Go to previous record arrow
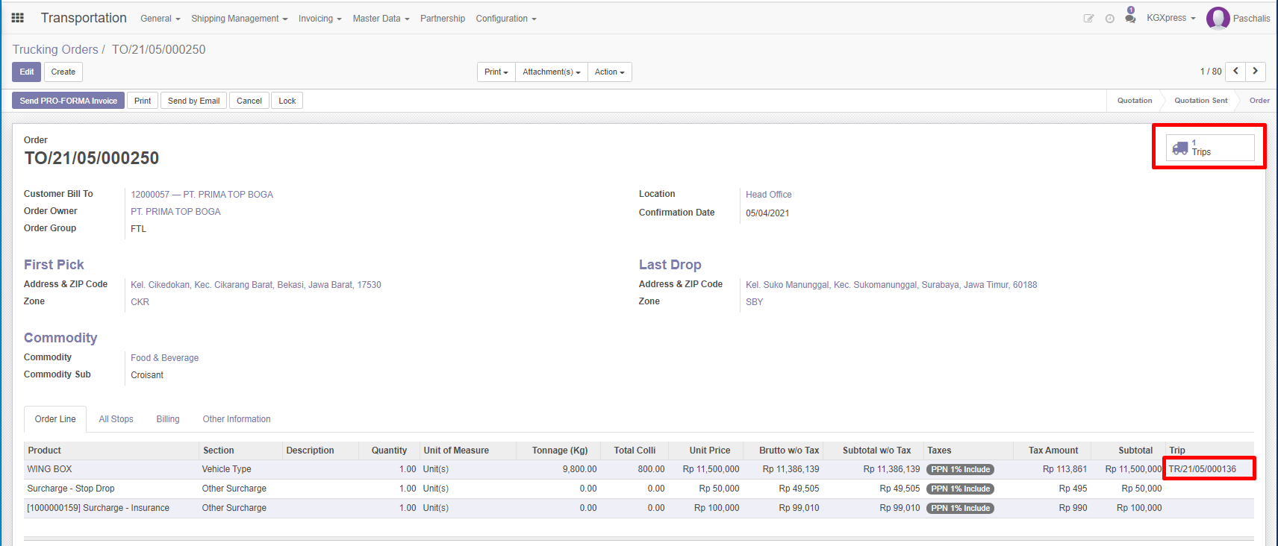 (x=1236, y=72)
